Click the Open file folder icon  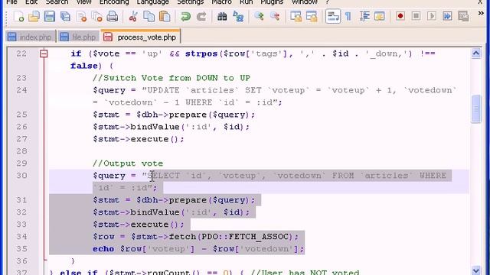point(34,16)
